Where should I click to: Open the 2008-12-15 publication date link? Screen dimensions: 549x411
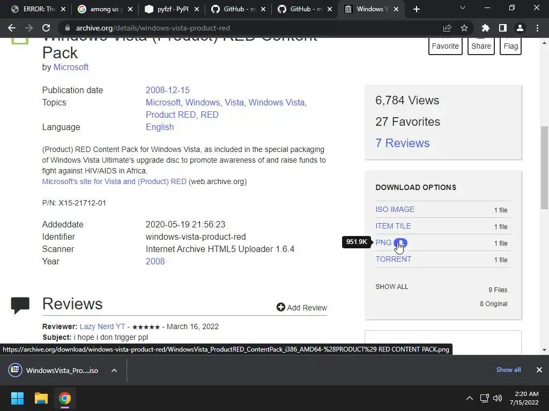(x=167, y=90)
